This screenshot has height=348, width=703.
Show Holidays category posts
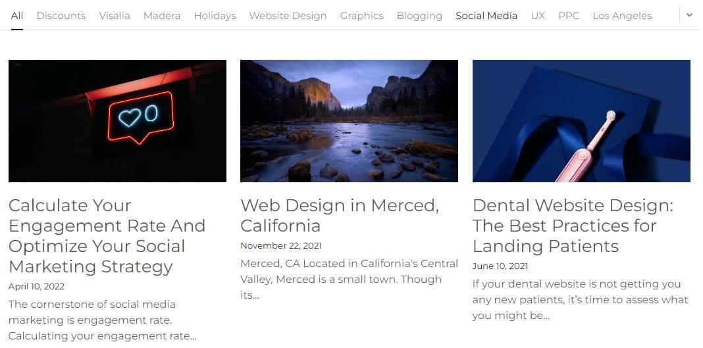click(x=215, y=16)
